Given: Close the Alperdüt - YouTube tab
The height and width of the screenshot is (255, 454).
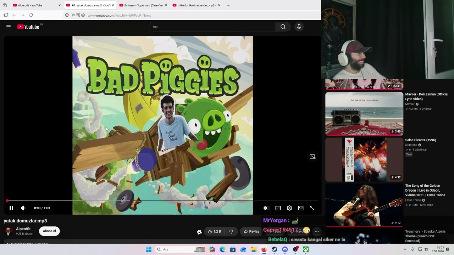Looking at the screenshot, I should point(60,5).
